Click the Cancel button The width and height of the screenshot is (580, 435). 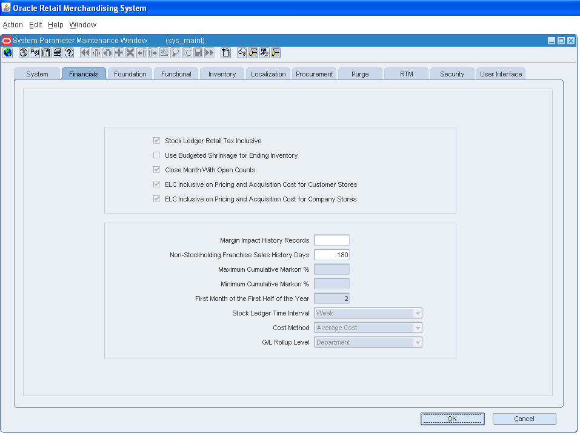pyautogui.click(x=524, y=419)
